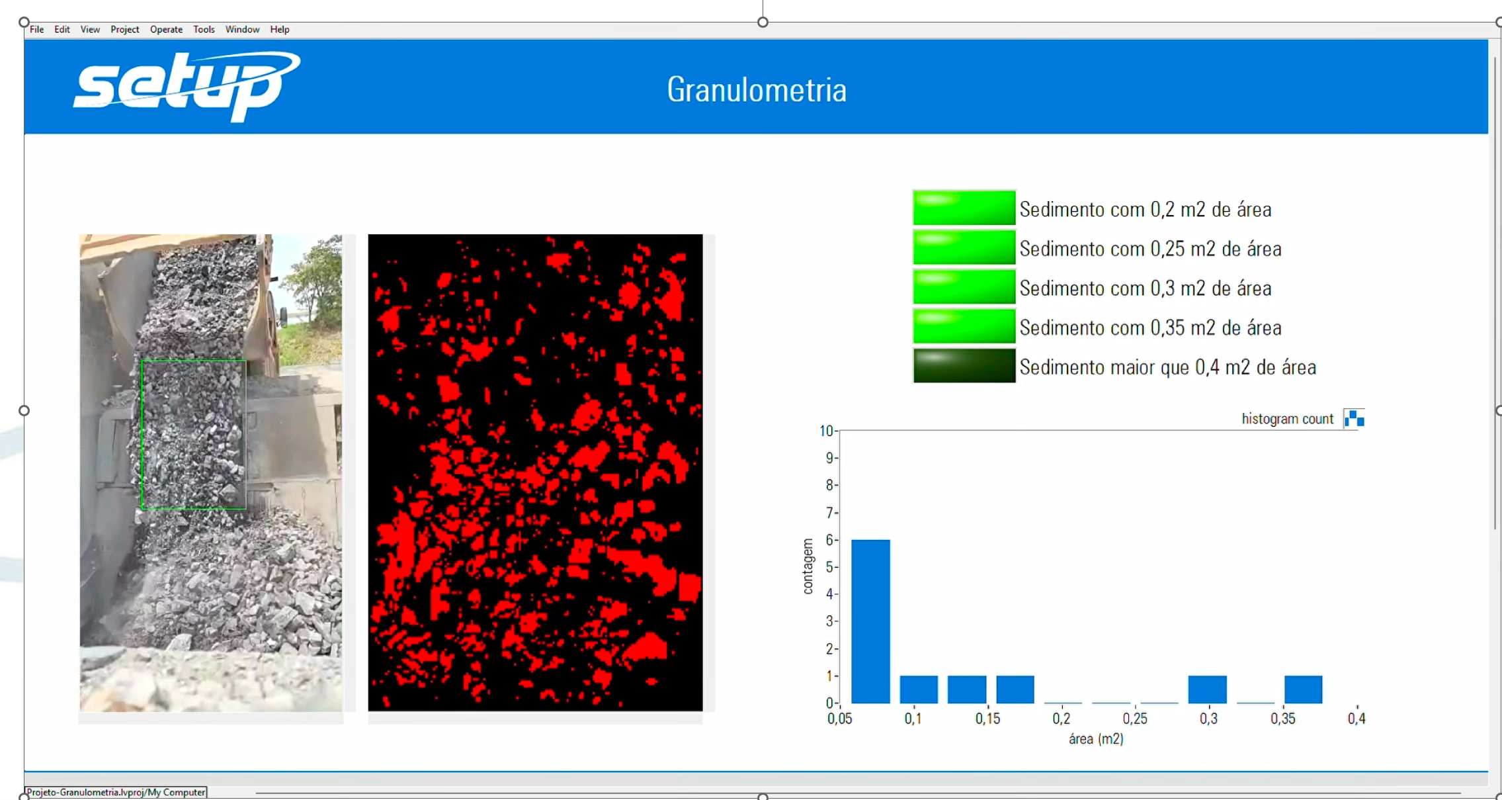Open the Project menu

point(124,30)
